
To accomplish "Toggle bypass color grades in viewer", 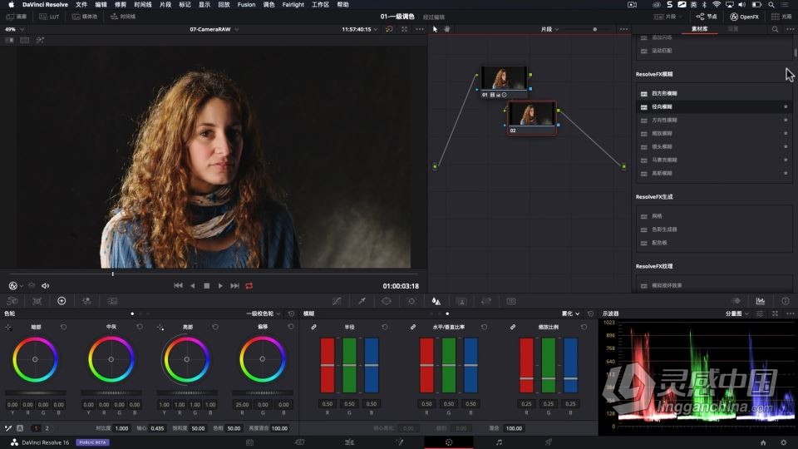I will coord(389,29).
